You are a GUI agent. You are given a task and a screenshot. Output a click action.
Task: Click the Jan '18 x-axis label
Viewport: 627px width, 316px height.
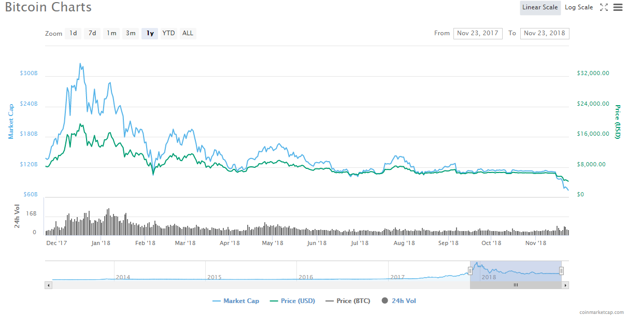(x=101, y=243)
